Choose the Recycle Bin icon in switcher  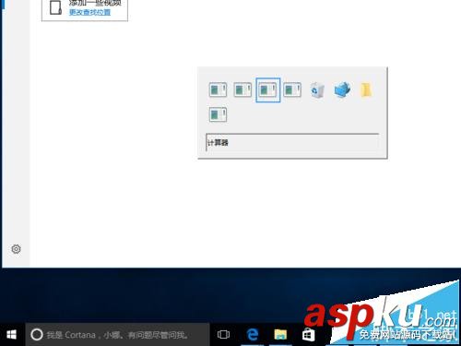[x=317, y=90]
